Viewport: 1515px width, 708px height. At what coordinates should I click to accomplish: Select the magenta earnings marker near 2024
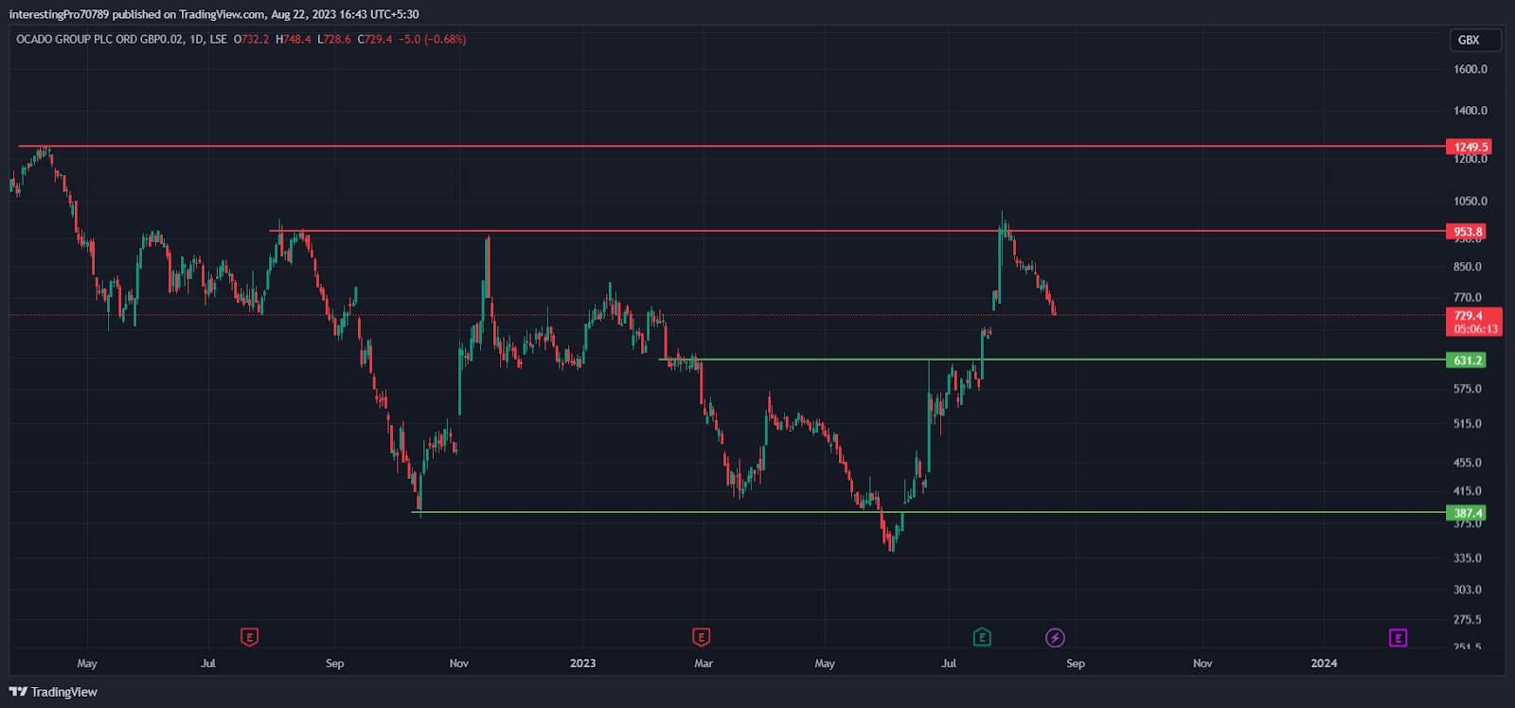click(1398, 638)
